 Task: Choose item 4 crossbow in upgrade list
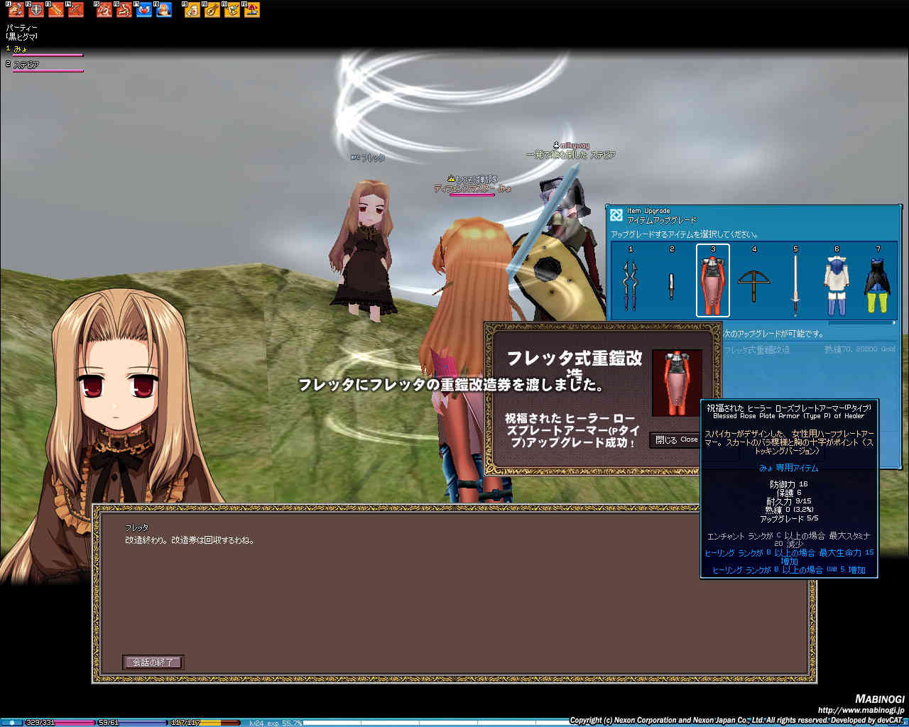(x=754, y=283)
